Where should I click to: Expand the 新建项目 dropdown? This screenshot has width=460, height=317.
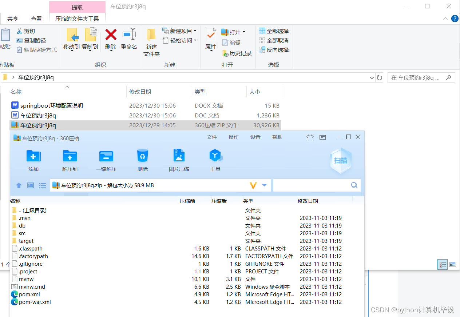coord(195,31)
